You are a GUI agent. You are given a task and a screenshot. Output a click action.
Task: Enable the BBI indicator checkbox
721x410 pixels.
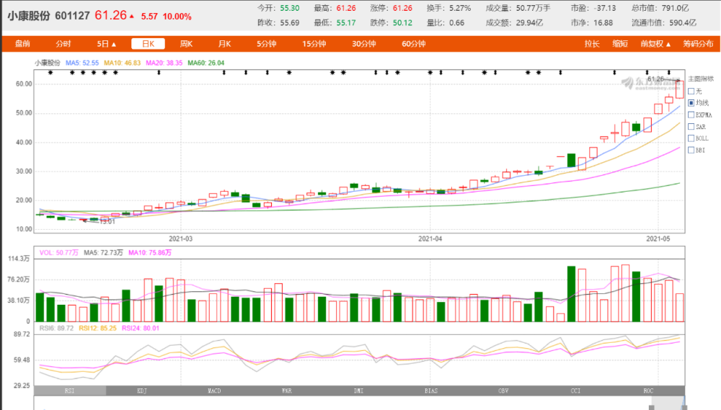[691, 150]
